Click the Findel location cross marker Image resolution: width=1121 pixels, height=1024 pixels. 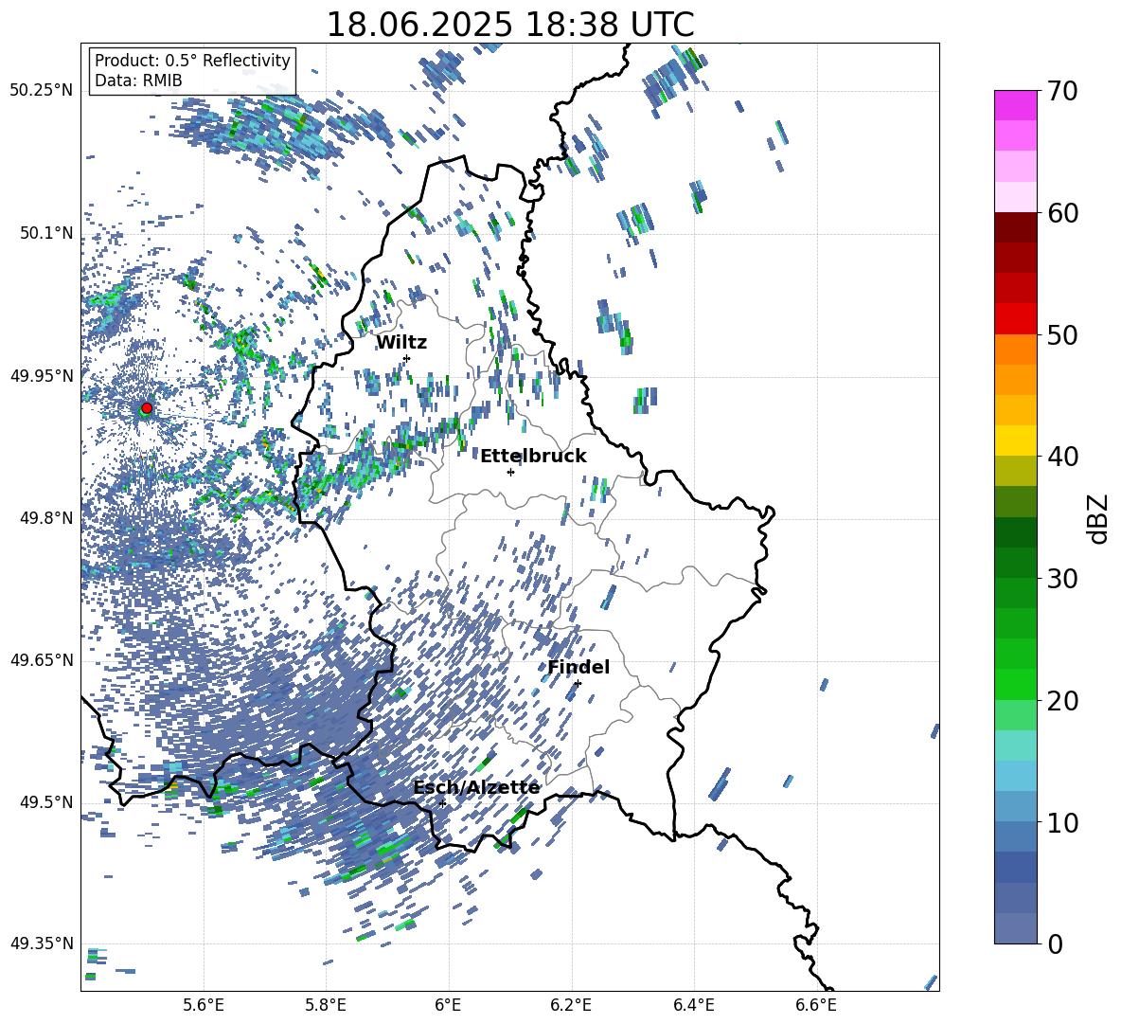tap(578, 684)
